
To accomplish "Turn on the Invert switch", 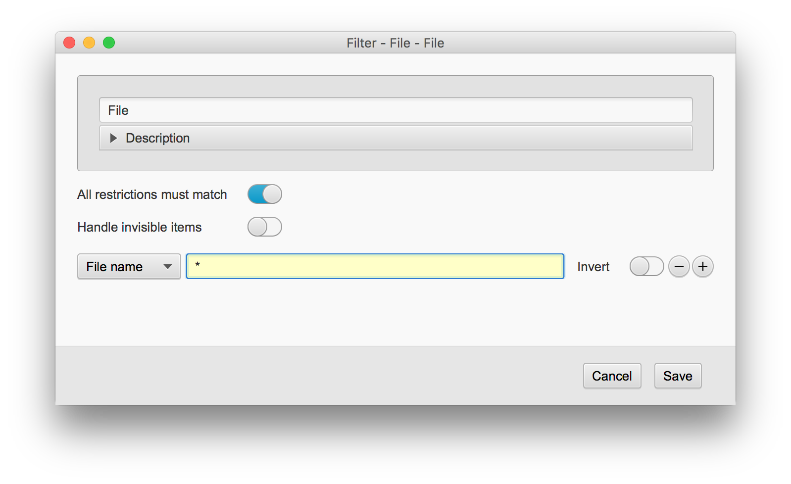I will 646,266.
